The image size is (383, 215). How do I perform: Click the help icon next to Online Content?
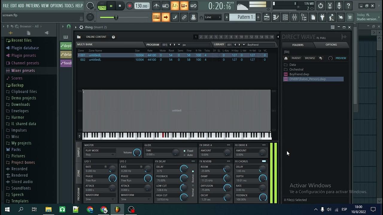[x=113, y=37]
